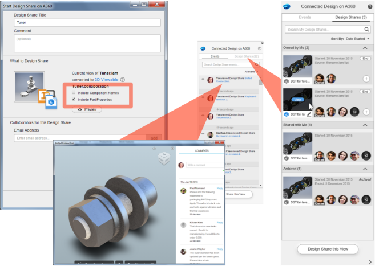Enable Include Component Names checkbox

[74, 92]
